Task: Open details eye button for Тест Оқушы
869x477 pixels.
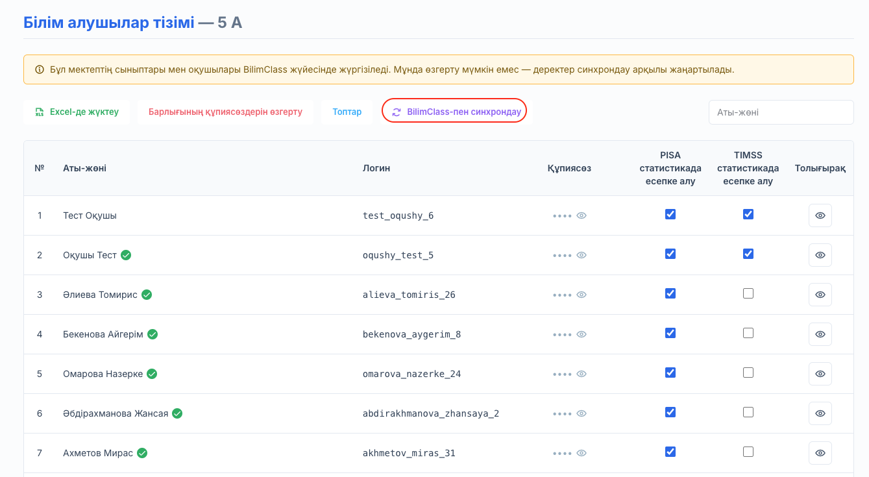Action: tap(820, 215)
